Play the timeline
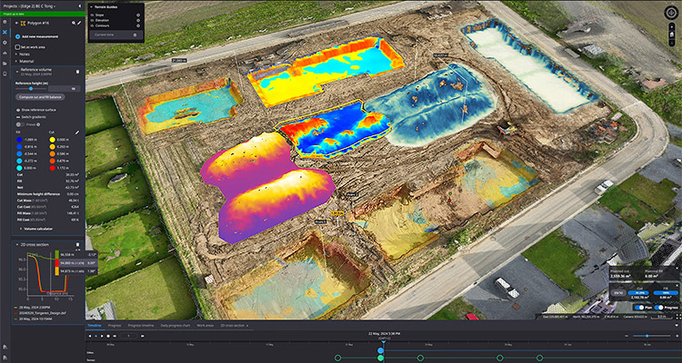This screenshot has width=682, height=363. 102,336
